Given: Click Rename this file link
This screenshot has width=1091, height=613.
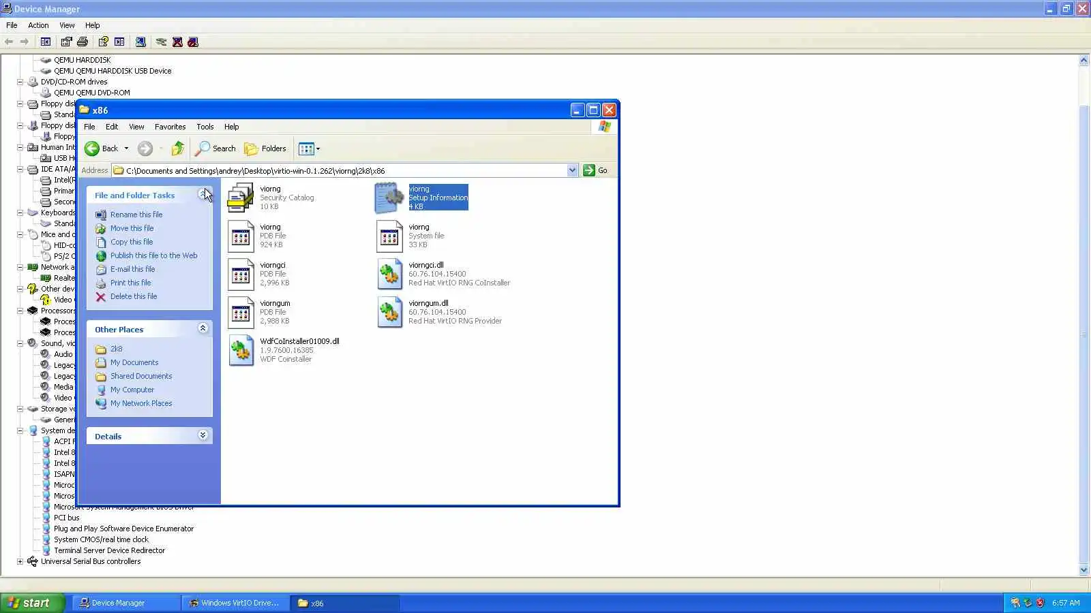Looking at the screenshot, I should (136, 215).
